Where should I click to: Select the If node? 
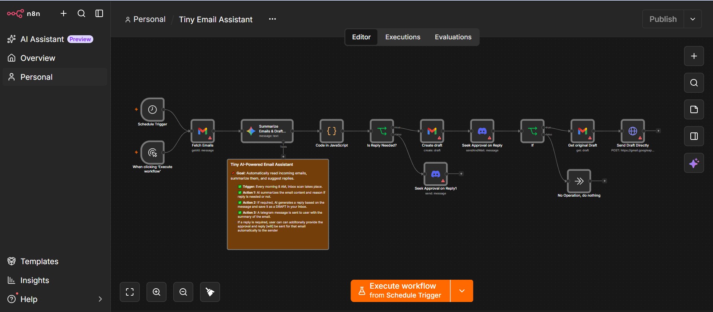(532, 131)
